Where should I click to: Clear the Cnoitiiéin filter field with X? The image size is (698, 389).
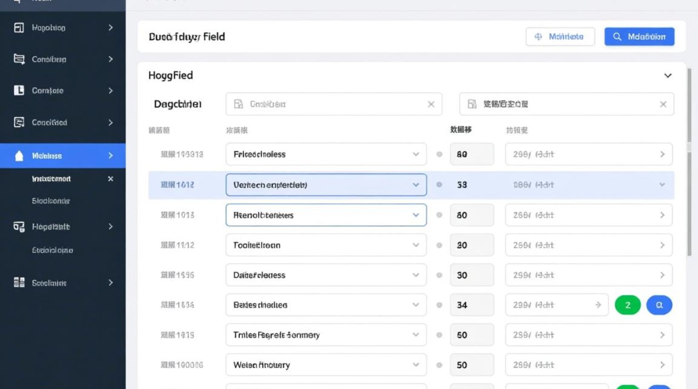coord(431,104)
